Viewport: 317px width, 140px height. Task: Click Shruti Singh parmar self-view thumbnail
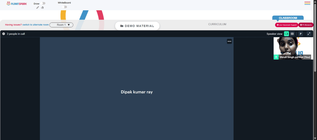point(293,48)
